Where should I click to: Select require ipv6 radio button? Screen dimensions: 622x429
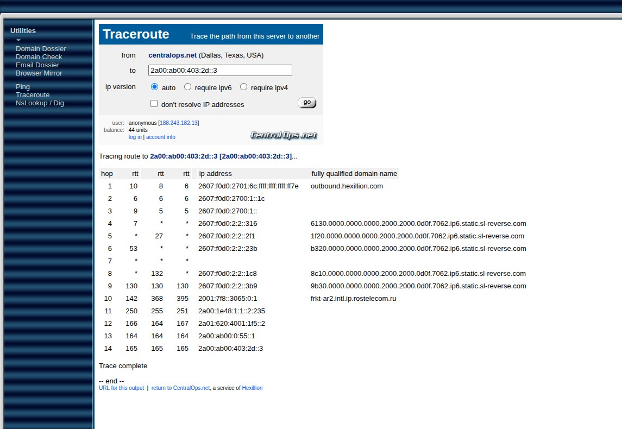(x=187, y=87)
